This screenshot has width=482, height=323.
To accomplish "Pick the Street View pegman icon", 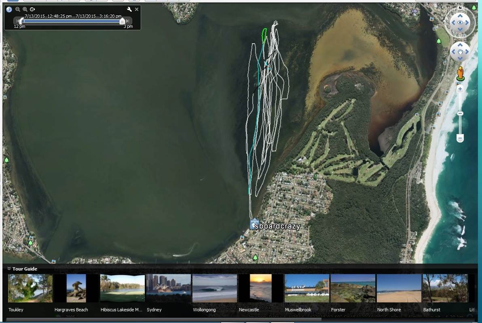I will tap(460, 74).
